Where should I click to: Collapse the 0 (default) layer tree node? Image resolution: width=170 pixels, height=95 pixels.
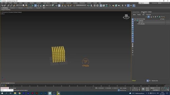click(135, 21)
